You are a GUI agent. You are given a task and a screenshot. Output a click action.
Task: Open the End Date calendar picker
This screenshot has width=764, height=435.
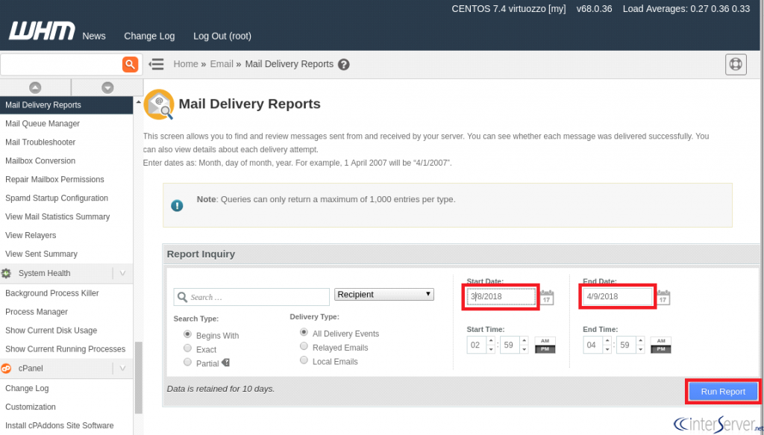click(x=663, y=296)
